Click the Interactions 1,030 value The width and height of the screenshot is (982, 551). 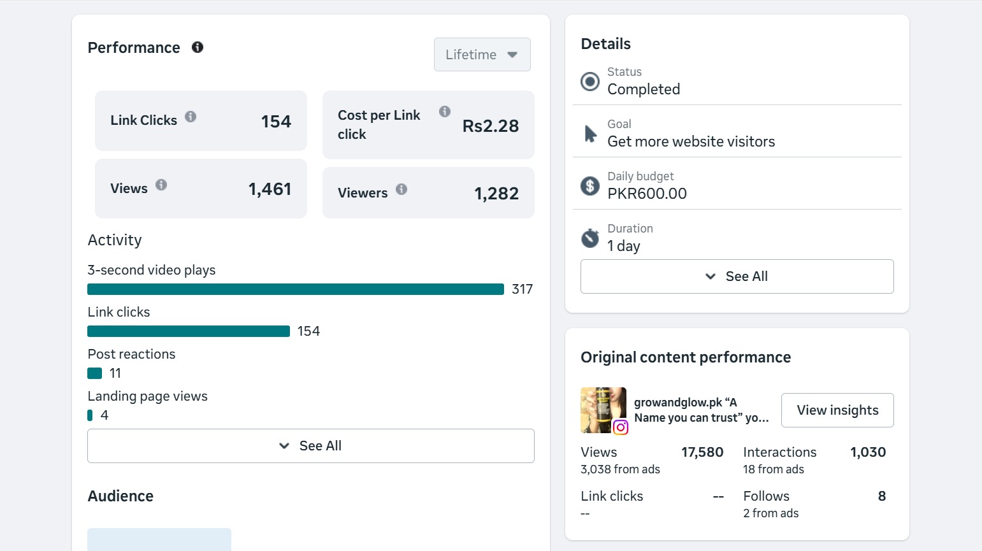(x=868, y=452)
